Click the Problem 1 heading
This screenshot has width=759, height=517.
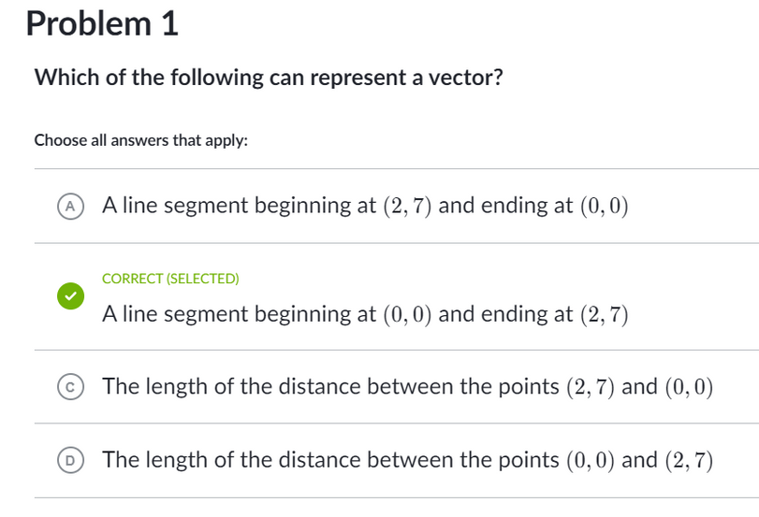tap(102, 23)
